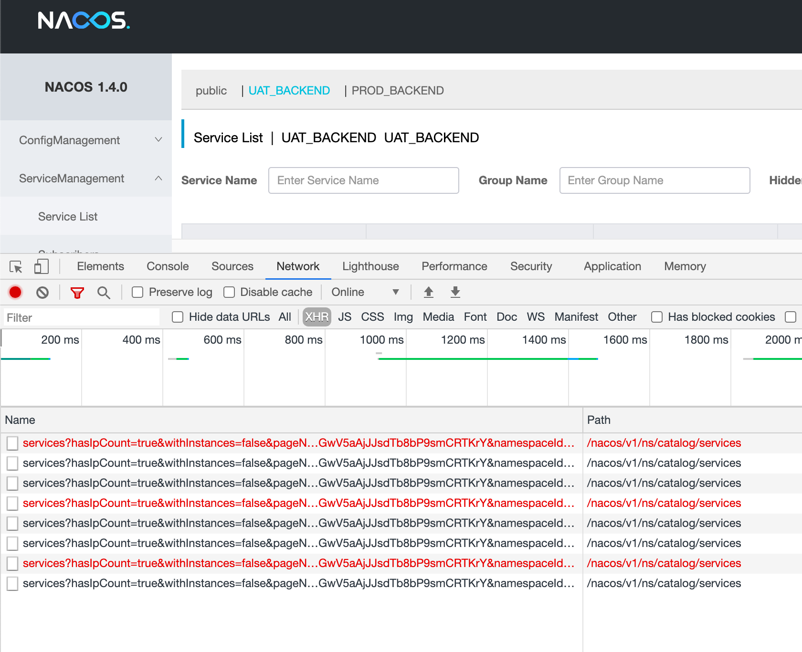This screenshot has width=802, height=652.
Task: Click the NACOS logo
Action: pos(84,21)
